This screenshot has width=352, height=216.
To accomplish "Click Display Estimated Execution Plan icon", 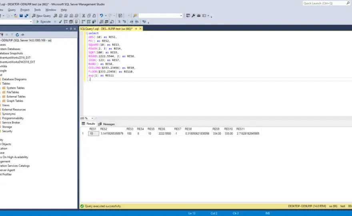I will [x=66, y=22].
